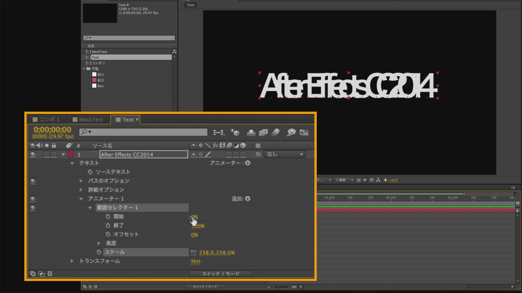Open the 追加 menu arrow
The width and height of the screenshot is (522, 293).
pos(248,199)
